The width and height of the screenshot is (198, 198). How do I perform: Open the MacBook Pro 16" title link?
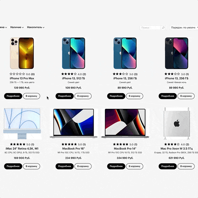point(74,148)
